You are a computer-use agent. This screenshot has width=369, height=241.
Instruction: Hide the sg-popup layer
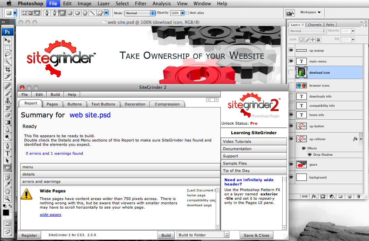(x=291, y=50)
